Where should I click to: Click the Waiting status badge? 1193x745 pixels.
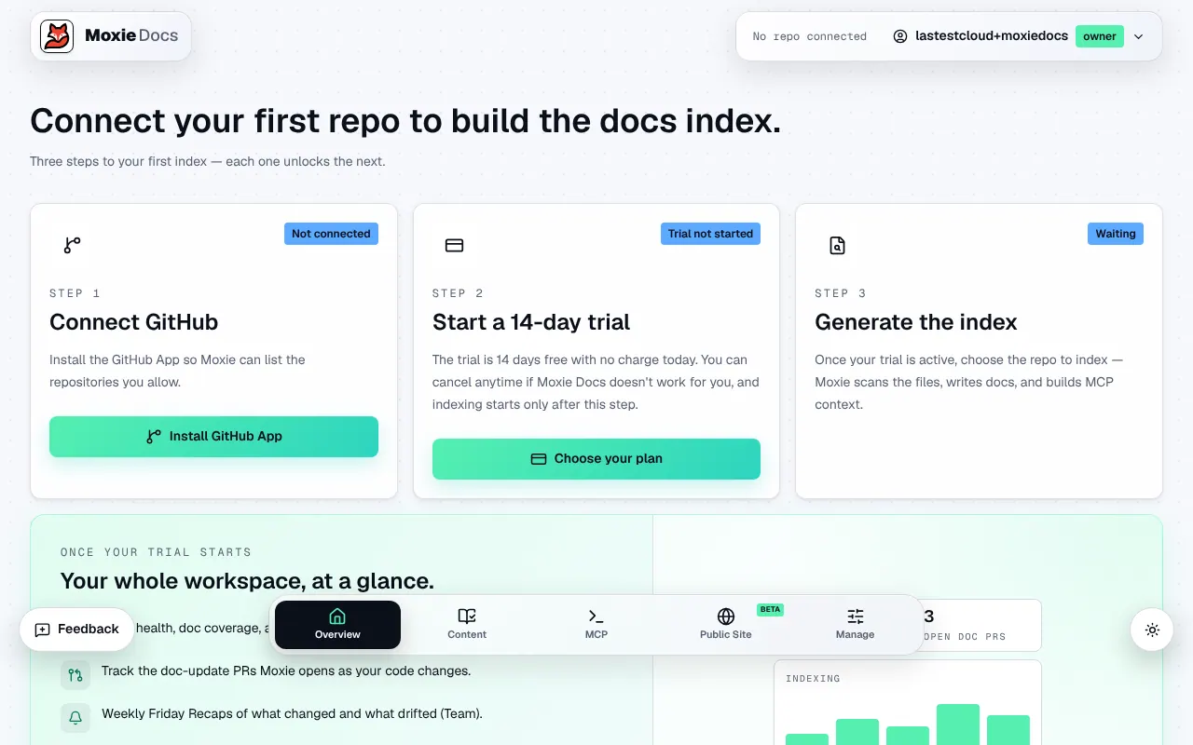[1116, 234]
